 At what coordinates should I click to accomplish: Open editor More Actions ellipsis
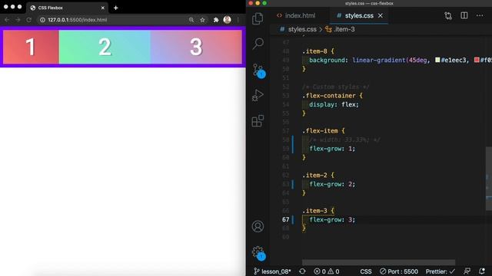pyautogui.click(x=480, y=15)
